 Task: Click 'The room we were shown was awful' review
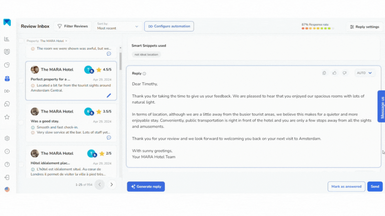[74, 48]
